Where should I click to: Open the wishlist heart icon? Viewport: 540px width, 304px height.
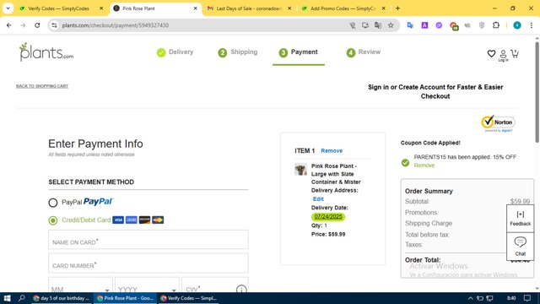491,53
